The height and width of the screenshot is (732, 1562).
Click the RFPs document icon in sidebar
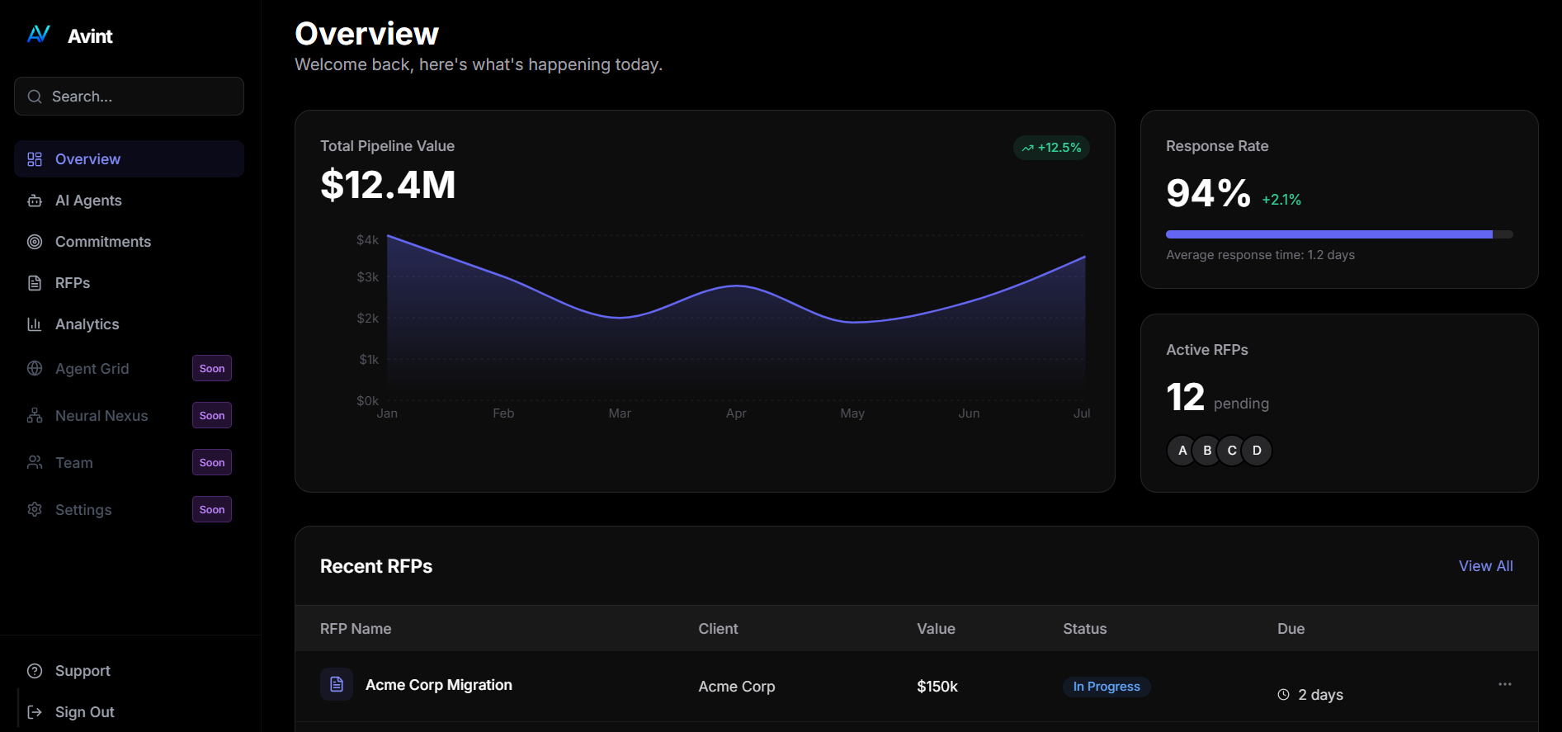click(x=35, y=283)
